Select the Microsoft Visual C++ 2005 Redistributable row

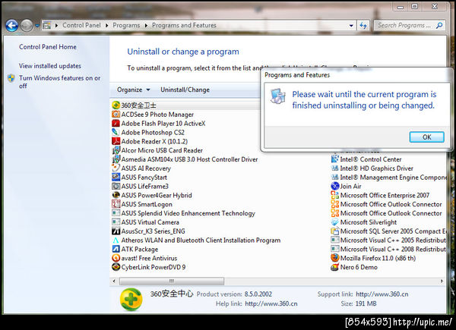(x=388, y=240)
